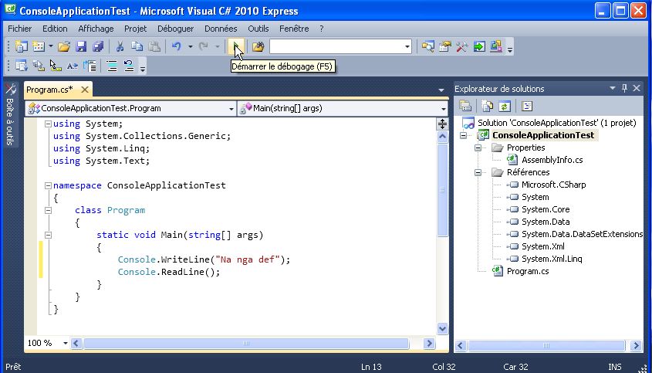Open the Projet menu
652x373 pixels.
pos(136,29)
